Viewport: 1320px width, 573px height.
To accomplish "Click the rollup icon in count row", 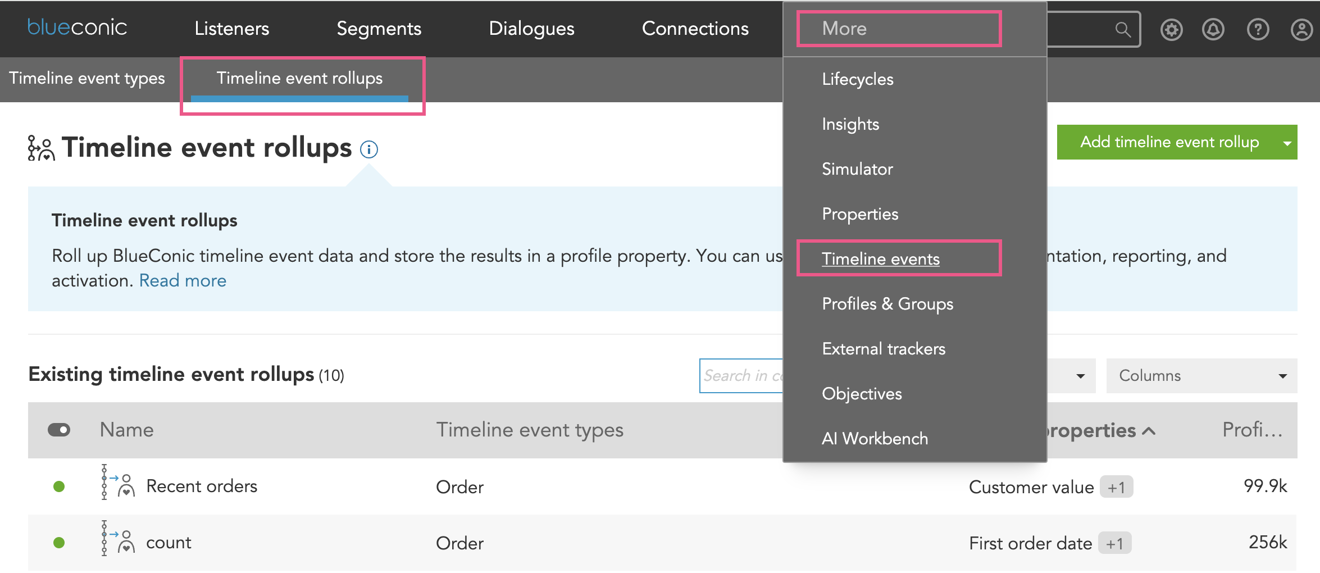I will [x=118, y=538].
